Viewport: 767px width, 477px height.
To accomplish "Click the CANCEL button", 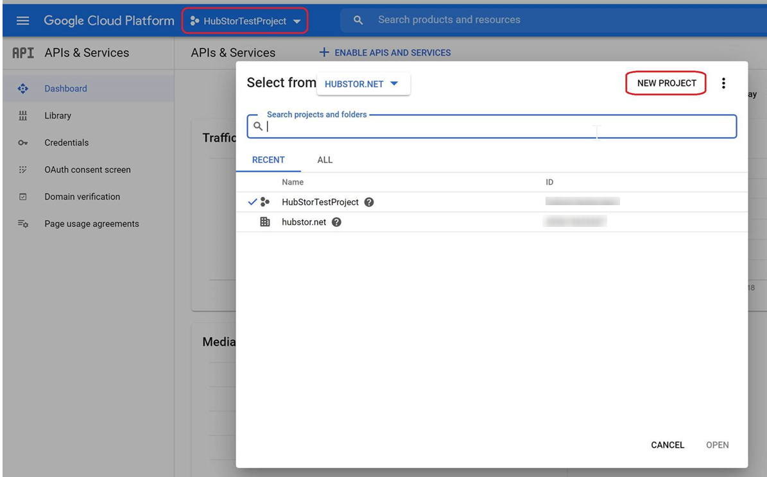I will [668, 445].
